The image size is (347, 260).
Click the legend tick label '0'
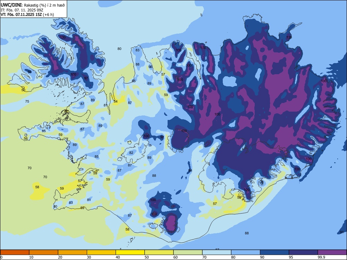point(1,257)
